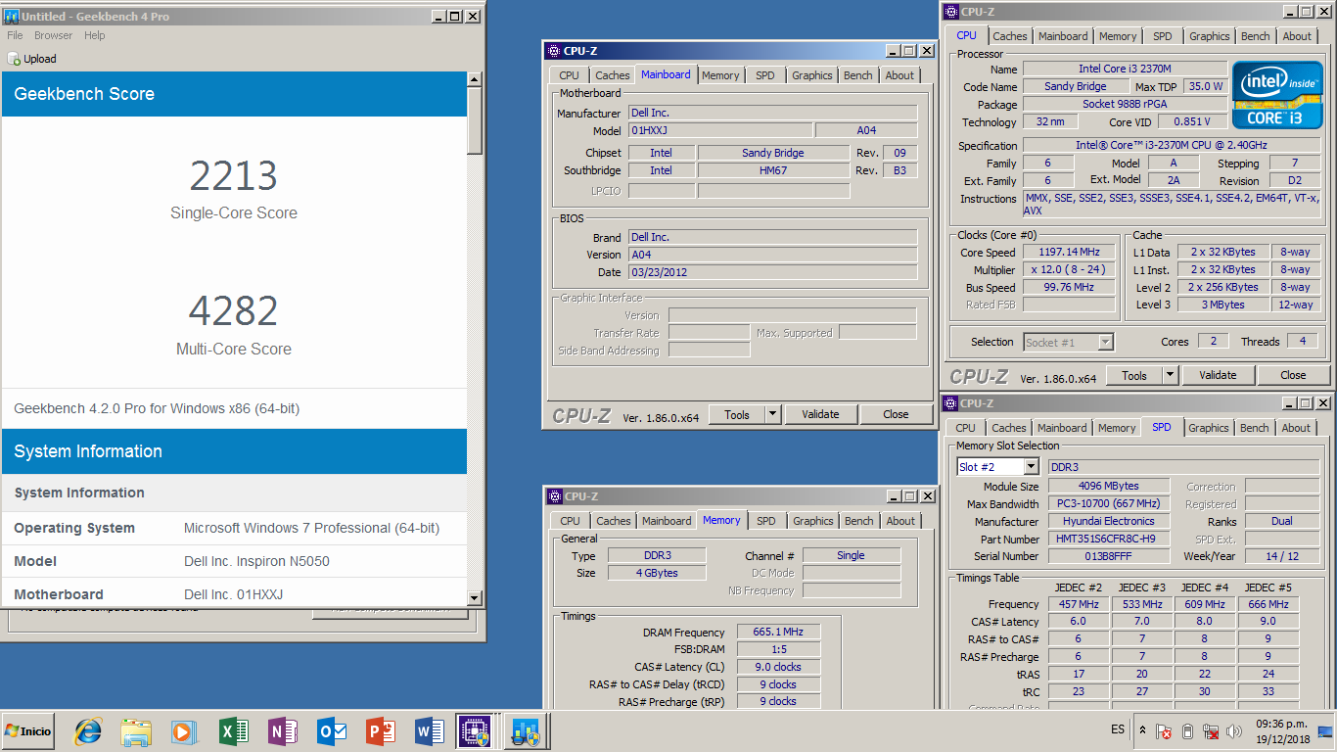
Task: Open the Help menu in Geekbench
Action: (x=94, y=35)
